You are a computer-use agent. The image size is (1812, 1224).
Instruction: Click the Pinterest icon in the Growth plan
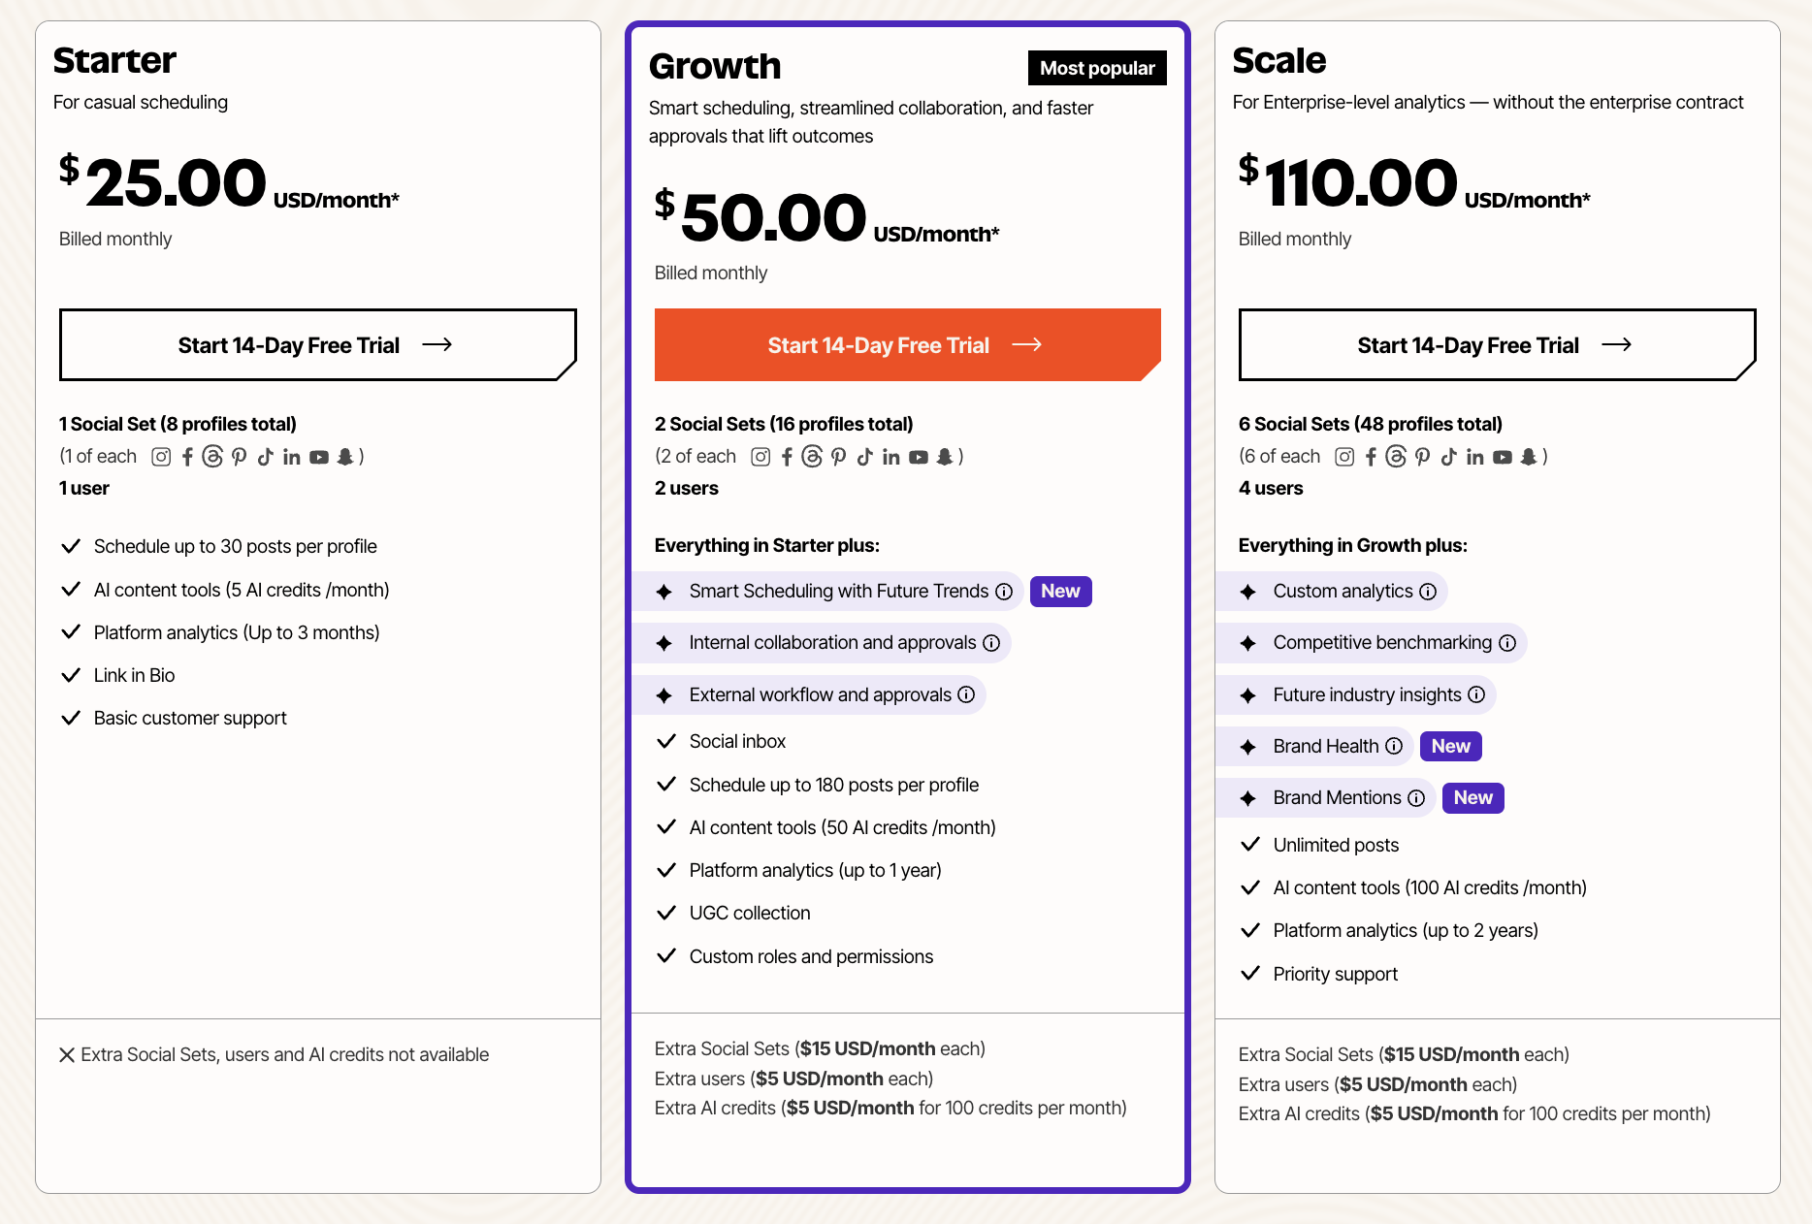pos(838,456)
